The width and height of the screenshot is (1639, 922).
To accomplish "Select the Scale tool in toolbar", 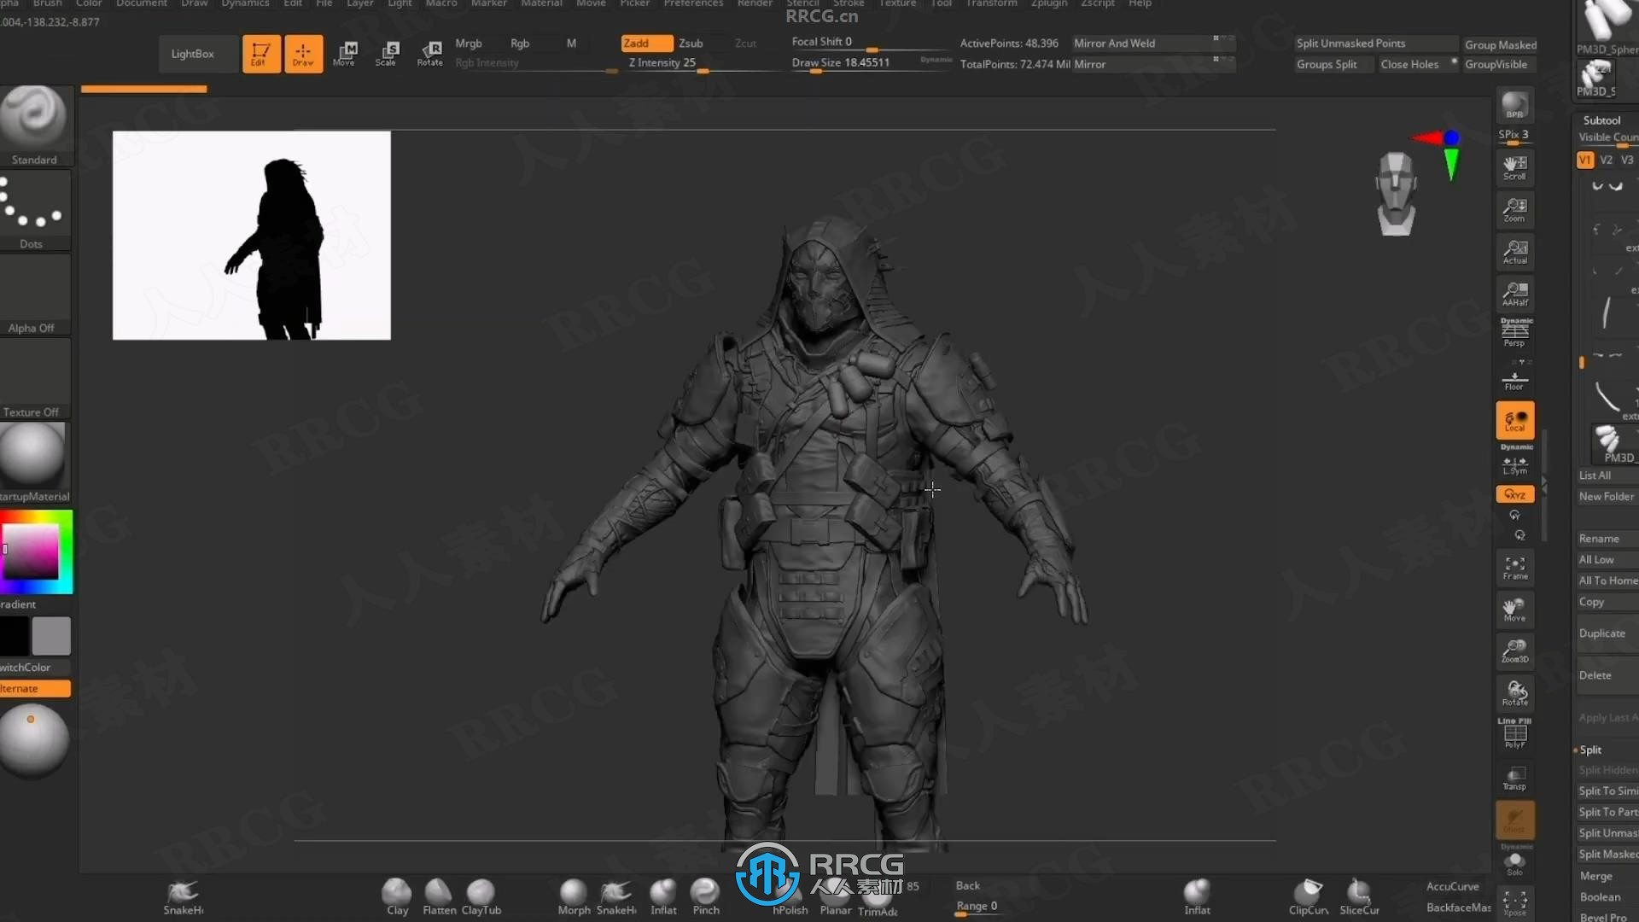I will pyautogui.click(x=385, y=52).
